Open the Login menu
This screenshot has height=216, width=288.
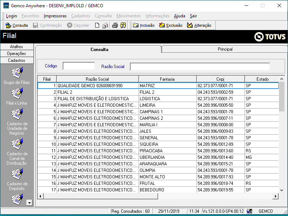(x=11, y=16)
